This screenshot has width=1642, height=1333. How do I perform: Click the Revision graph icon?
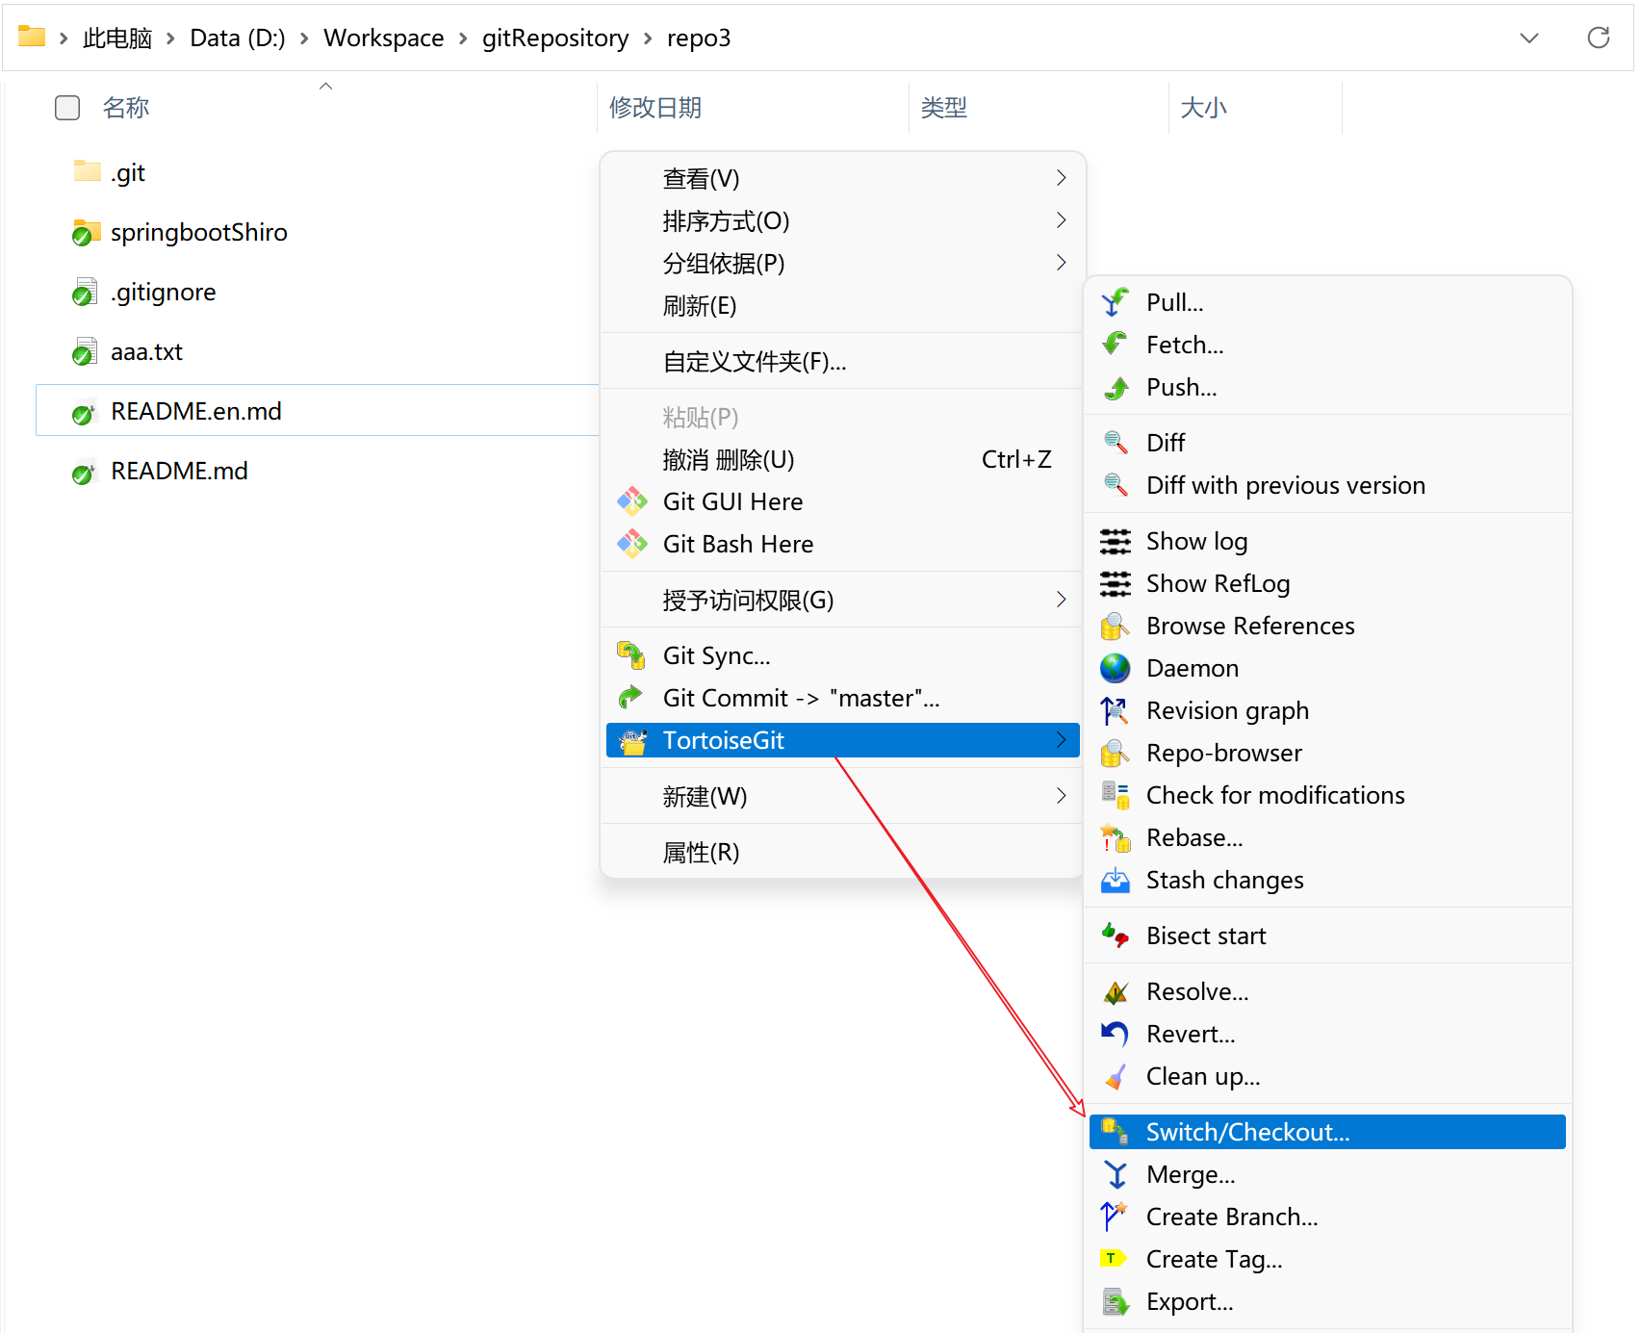(x=1115, y=711)
